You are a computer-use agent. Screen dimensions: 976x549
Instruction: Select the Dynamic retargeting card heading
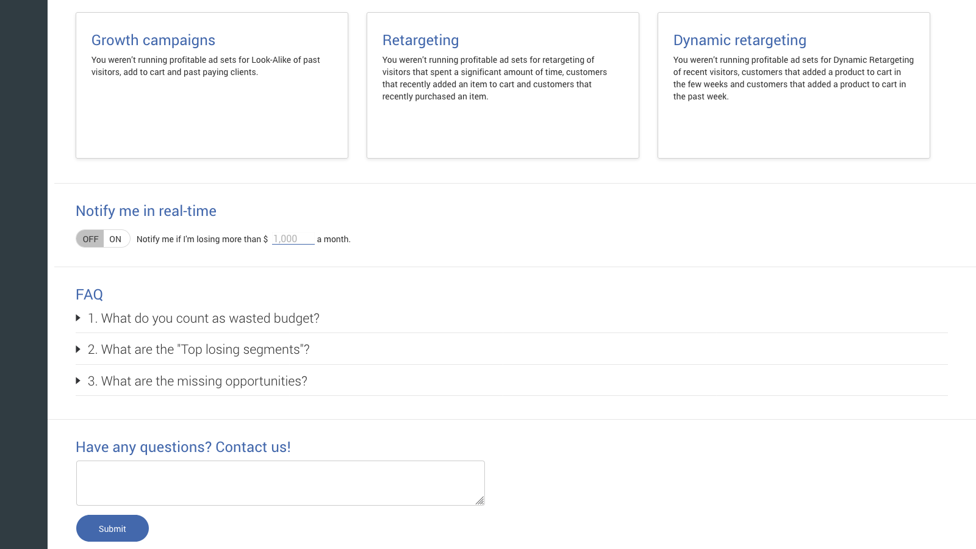[739, 40]
